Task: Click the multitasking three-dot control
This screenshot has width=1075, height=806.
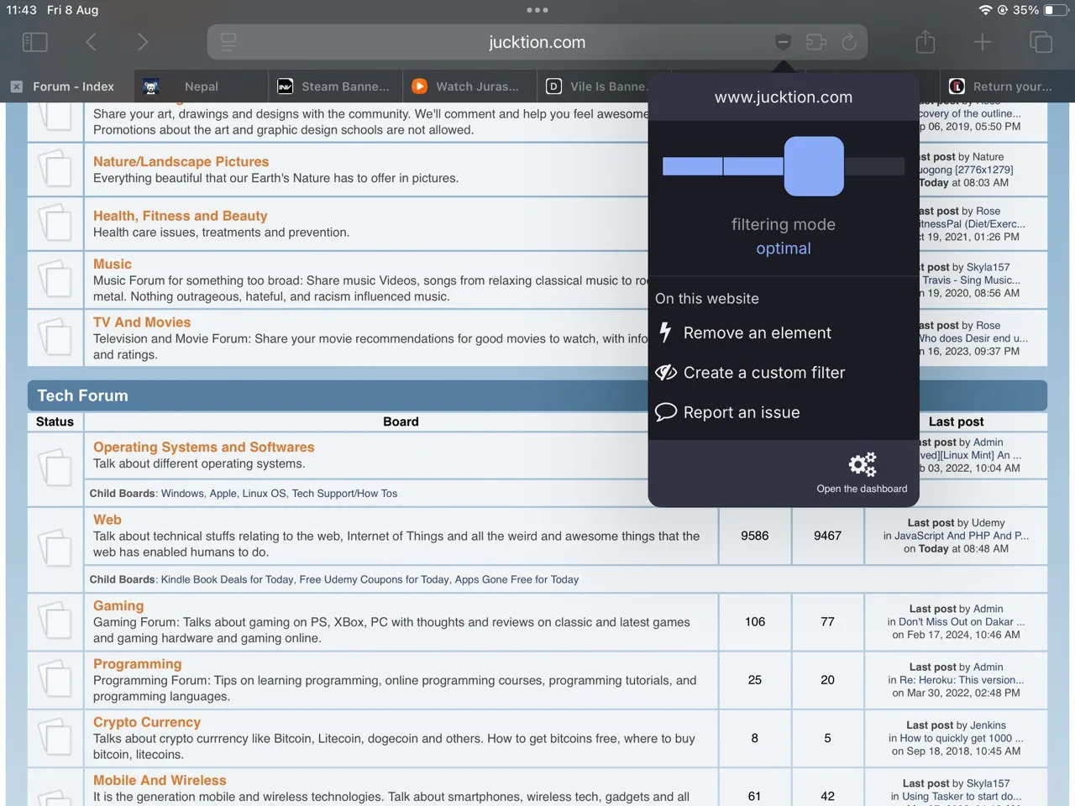Action: pyautogui.click(x=537, y=10)
